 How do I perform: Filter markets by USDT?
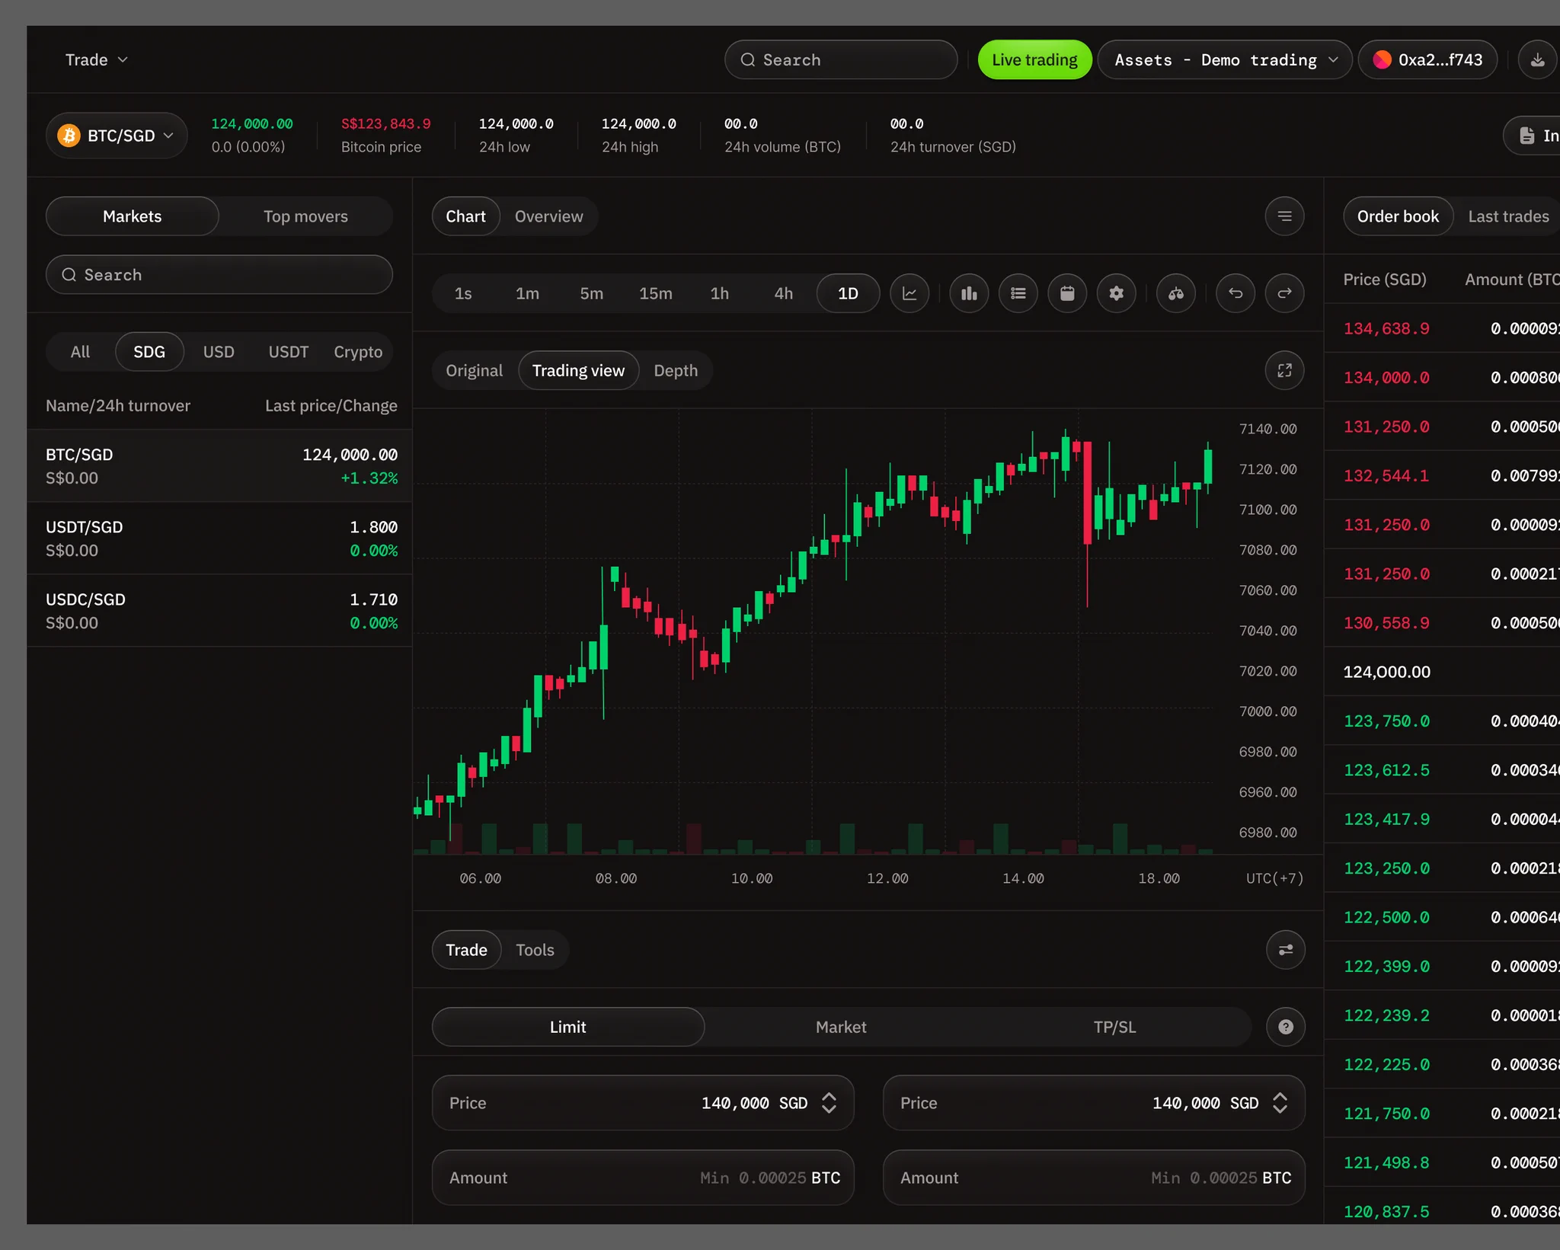[288, 352]
